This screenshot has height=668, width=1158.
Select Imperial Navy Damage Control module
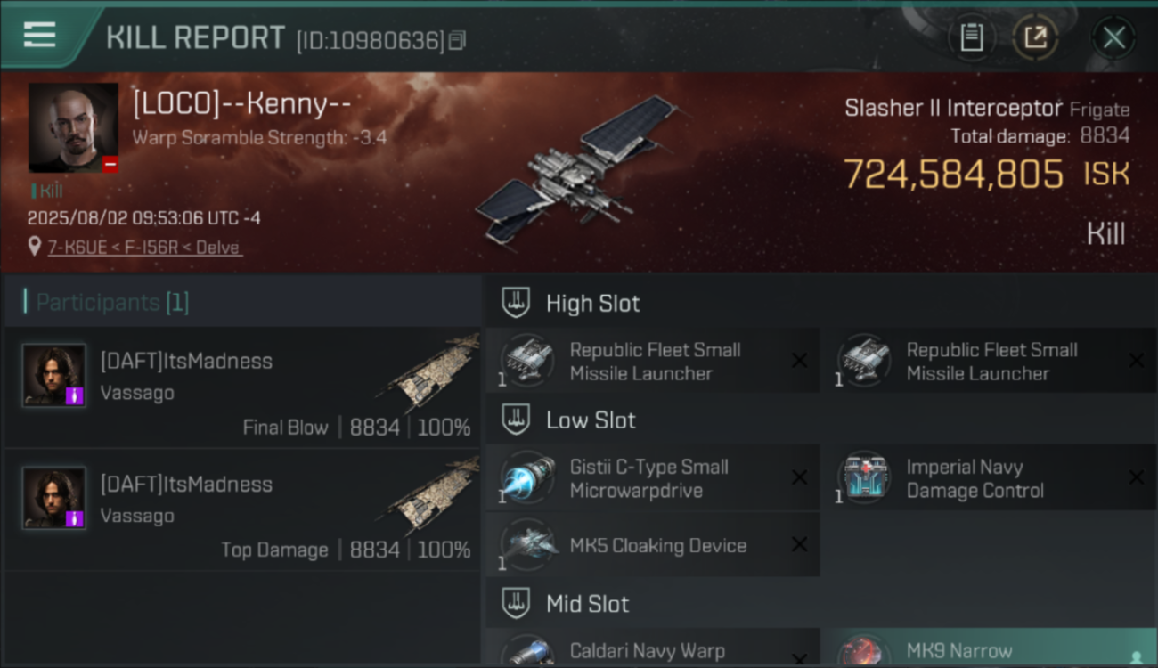(x=990, y=478)
